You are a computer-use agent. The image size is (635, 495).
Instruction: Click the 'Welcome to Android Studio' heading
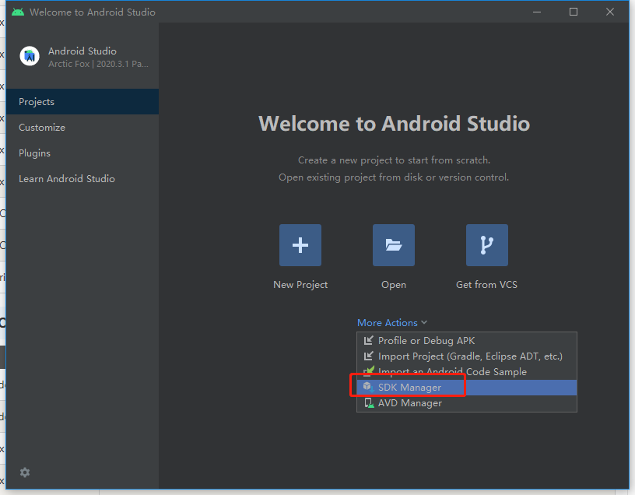(394, 124)
